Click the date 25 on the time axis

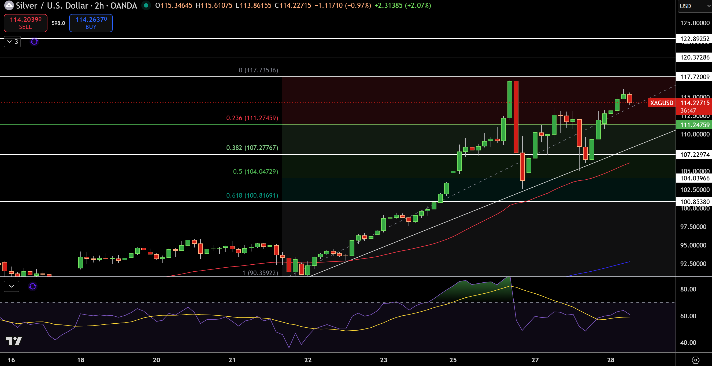pyautogui.click(x=453, y=360)
